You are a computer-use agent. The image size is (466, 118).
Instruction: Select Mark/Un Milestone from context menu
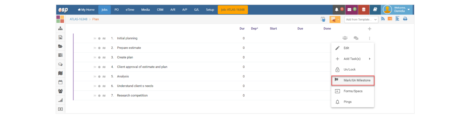point(353,80)
